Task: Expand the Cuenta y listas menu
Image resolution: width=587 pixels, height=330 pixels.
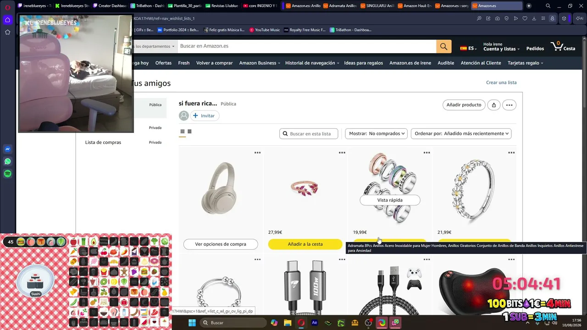Action: (501, 47)
